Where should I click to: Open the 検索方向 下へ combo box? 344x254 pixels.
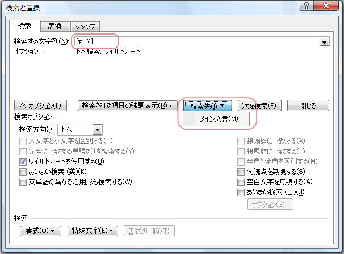(80, 129)
